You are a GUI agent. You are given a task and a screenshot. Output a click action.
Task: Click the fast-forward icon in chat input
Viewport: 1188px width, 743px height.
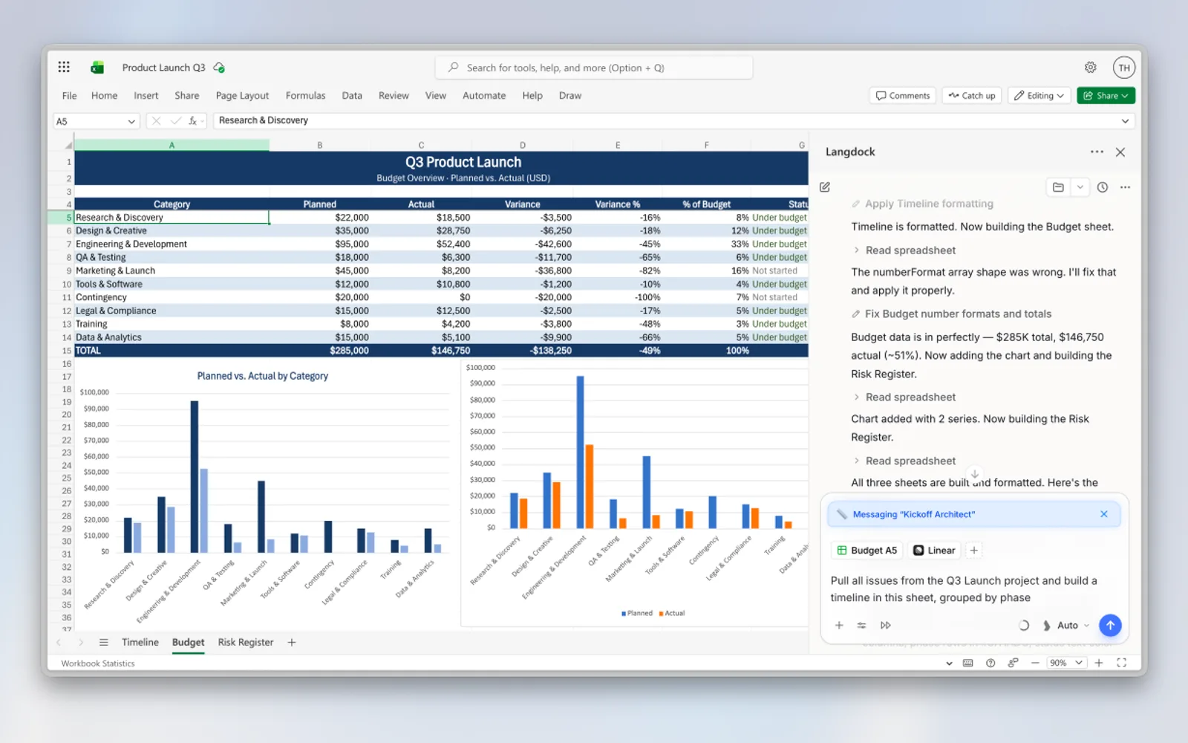point(885,626)
